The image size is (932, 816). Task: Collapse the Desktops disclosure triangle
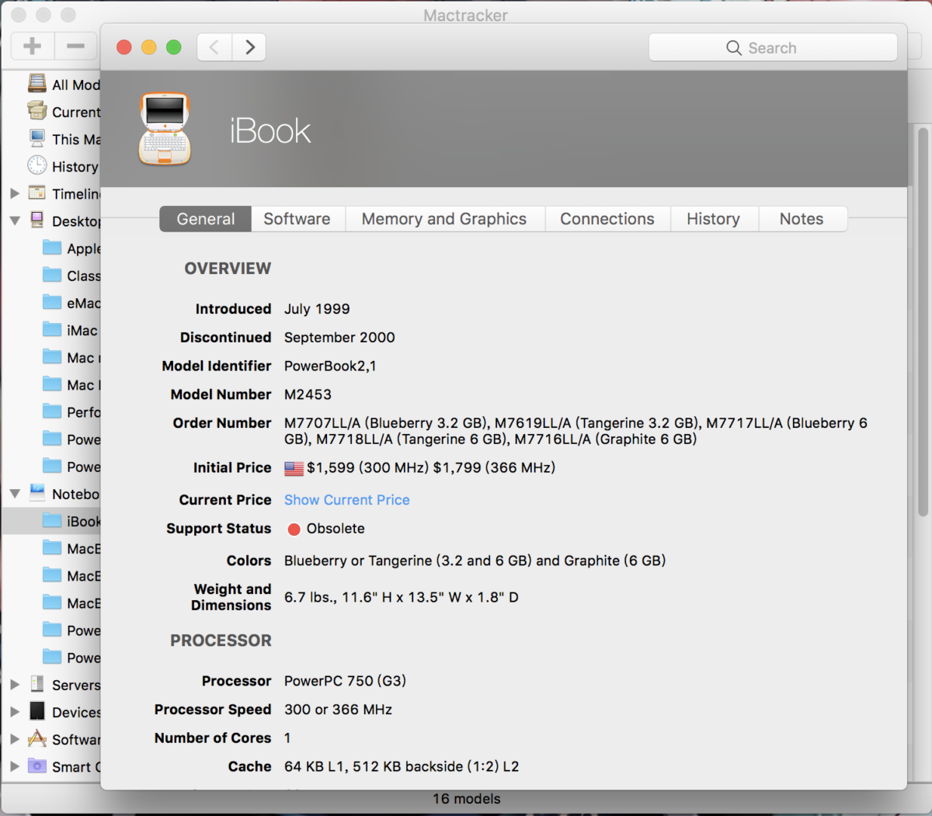pos(15,220)
